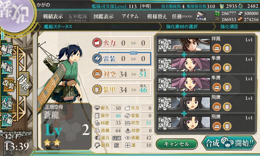Viewport: 260px width, 156px height.
Task: Click the 火力 firepower stat icon
Action: [x=97, y=43]
